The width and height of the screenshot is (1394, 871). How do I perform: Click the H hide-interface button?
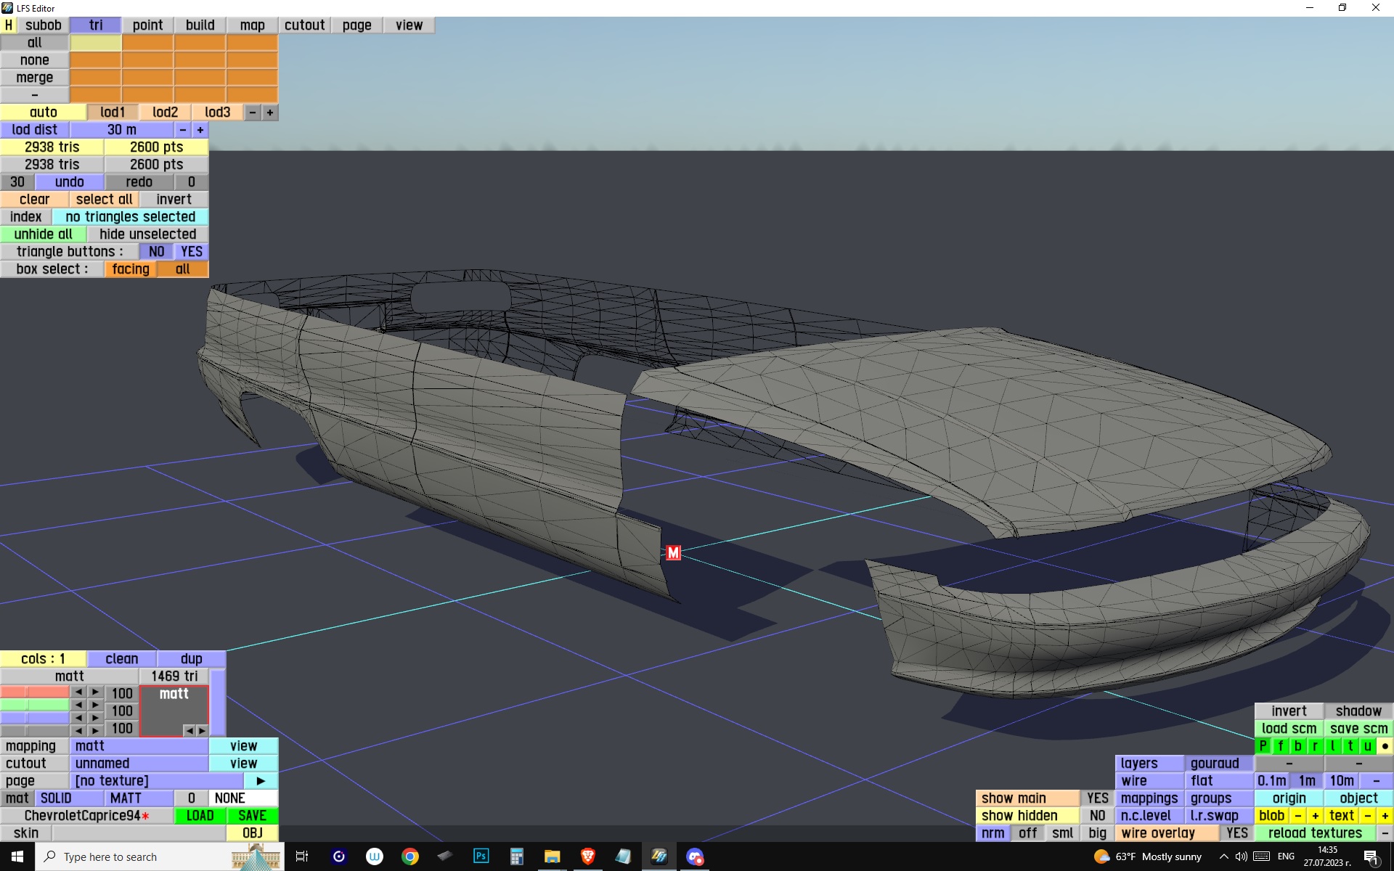pos(8,25)
